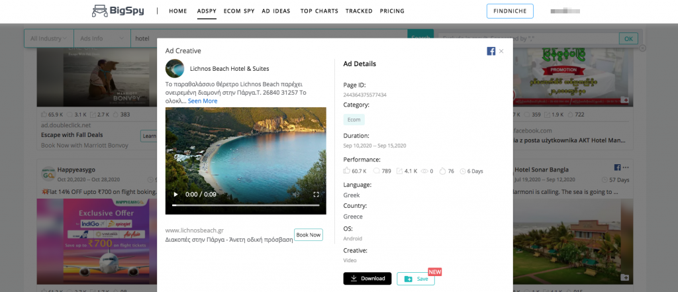Close the Ad Creative dialog
678x292 pixels.
(501, 51)
